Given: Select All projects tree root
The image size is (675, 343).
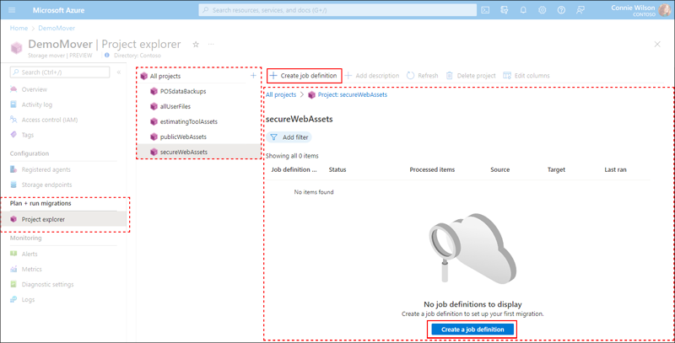Looking at the screenshot, I should click(x=165, y=76).
